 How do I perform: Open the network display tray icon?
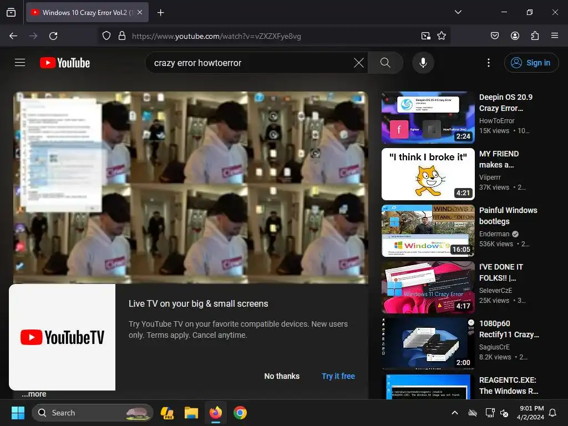[490, 413]
